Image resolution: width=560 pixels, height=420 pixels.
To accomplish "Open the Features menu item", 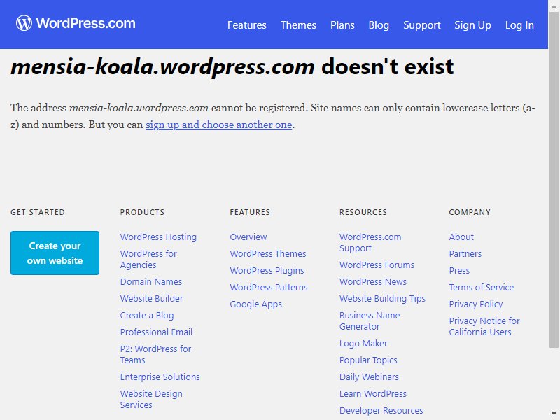I will coord(247,25).
